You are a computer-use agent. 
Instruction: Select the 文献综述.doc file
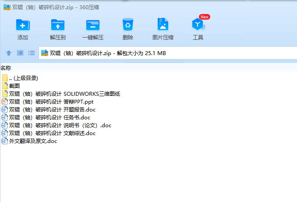[x=49, y=133]
